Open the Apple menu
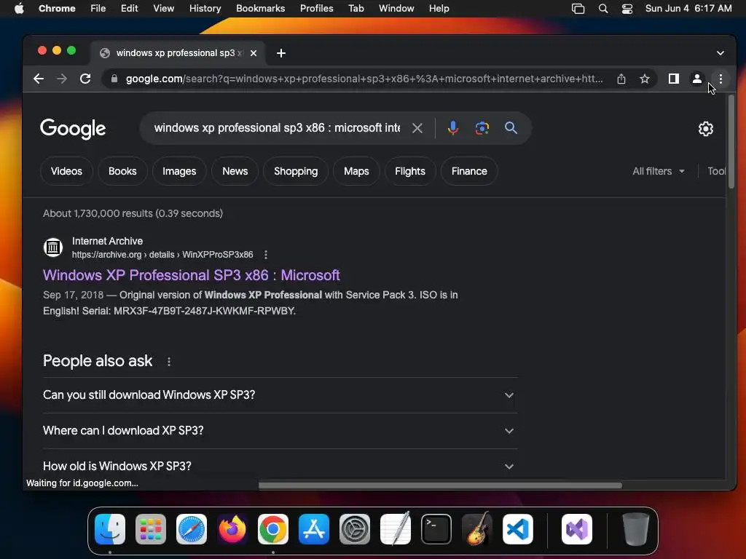 click(19, 9)
